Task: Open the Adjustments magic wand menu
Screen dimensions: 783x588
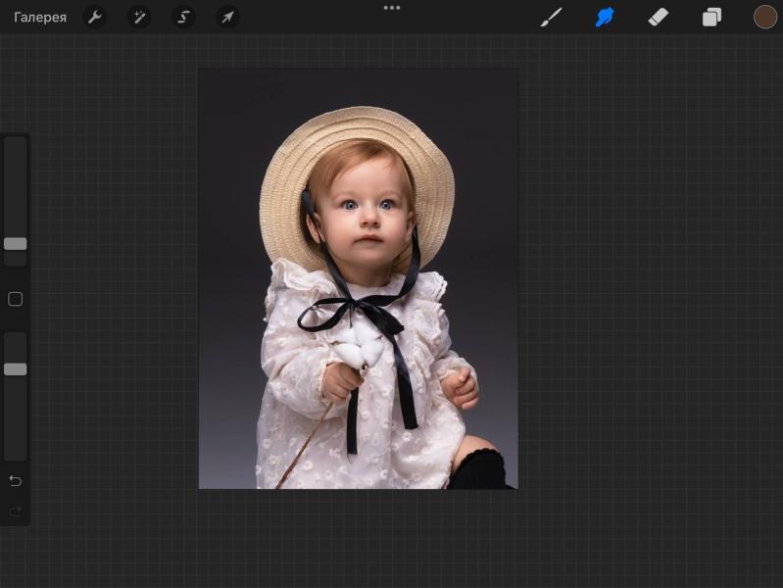Action: 139,18
